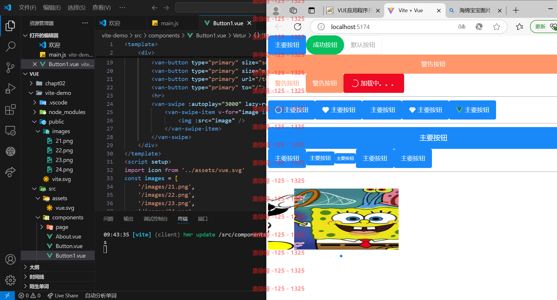The height and width of the screenshot is (300, 557).
Task: Open the browser workspaces icon
Action: [293, 10]
